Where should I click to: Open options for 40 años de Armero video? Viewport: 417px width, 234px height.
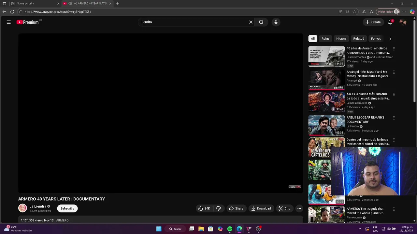point(394,49)
